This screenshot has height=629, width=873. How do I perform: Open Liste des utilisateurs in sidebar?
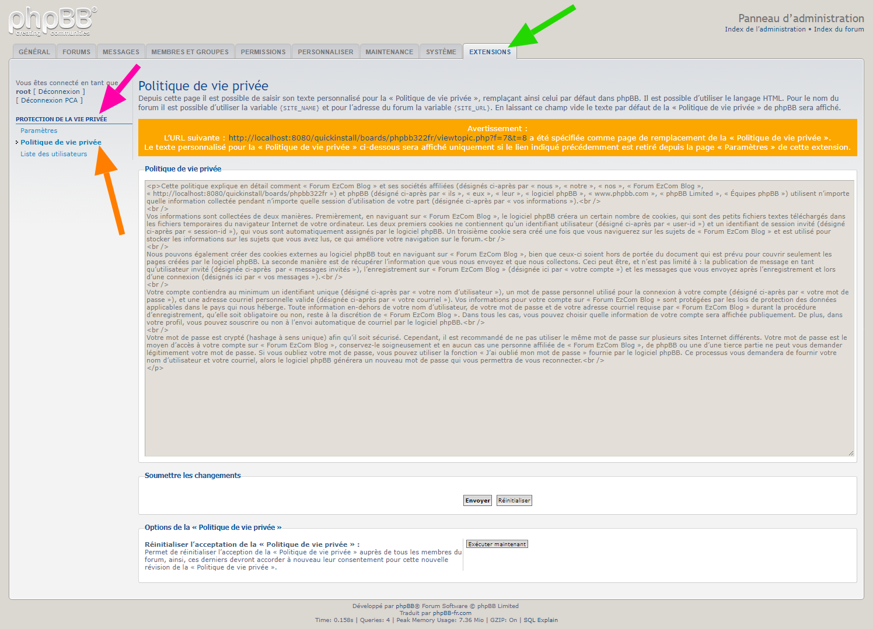54,154
